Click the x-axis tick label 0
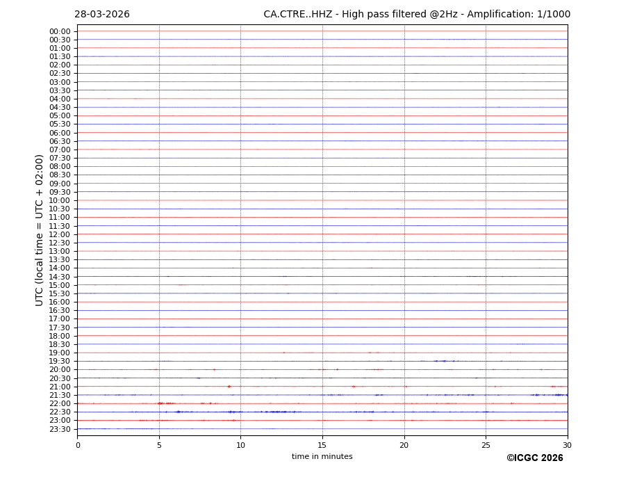This screenshot has width=644, height=484. pos(78,445)
